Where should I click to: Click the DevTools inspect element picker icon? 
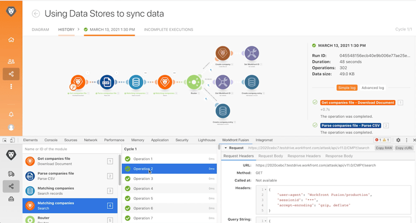pos(4,140)
